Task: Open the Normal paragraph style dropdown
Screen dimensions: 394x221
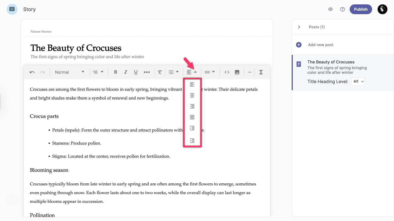Action: [x=69, y=72]
